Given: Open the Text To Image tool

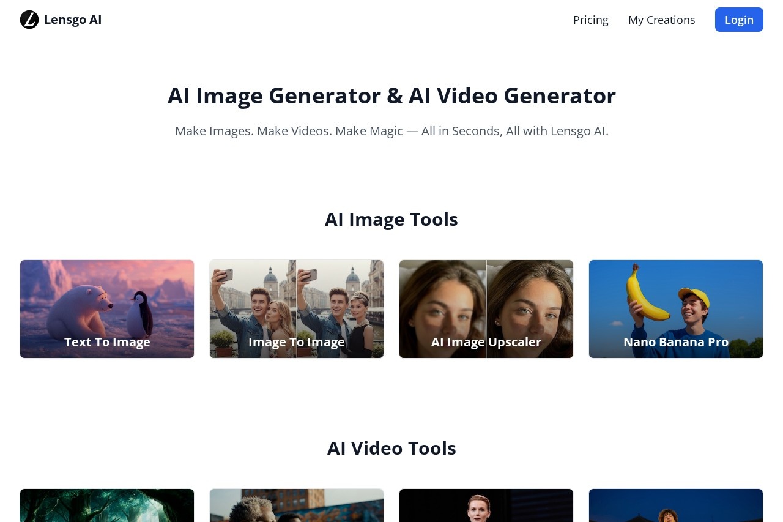Looking at the screenshot, I should (x=107, y=342).
